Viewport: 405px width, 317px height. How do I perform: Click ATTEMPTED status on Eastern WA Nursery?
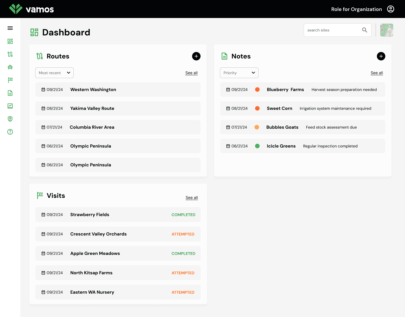tap(183, 292)
